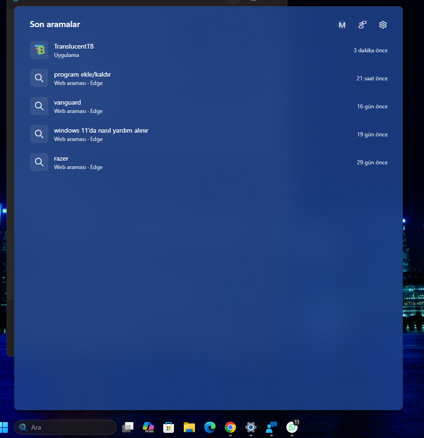The height and width of the screenshot is (438, 424).
Task: Switch to Google Chrome on the taskbar
Action: [x=230, y=427]
